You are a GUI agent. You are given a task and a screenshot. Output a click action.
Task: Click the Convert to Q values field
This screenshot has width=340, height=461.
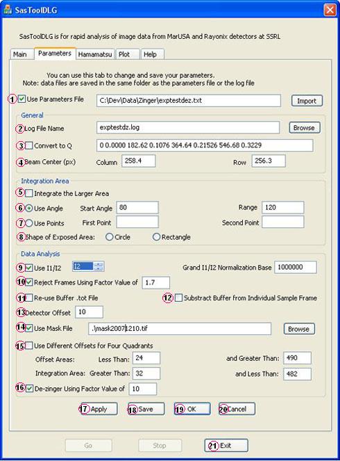click(x=205, y=145)
